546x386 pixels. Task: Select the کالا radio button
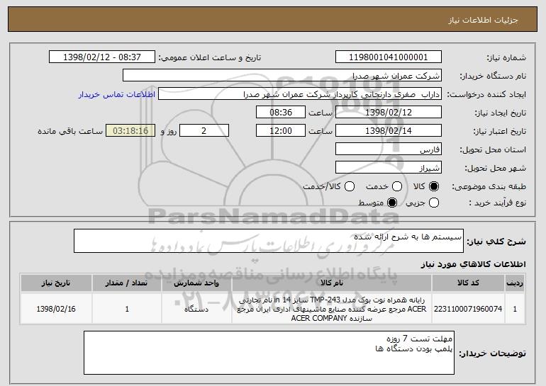[434, 186]
